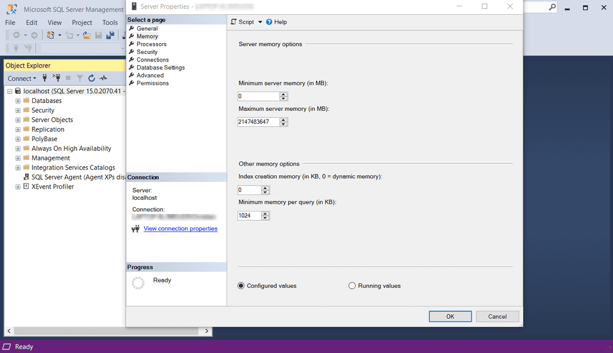Click the Disconnect server icon in Object Explorer
Screen dimensions: 613x353
coord(57,78)
